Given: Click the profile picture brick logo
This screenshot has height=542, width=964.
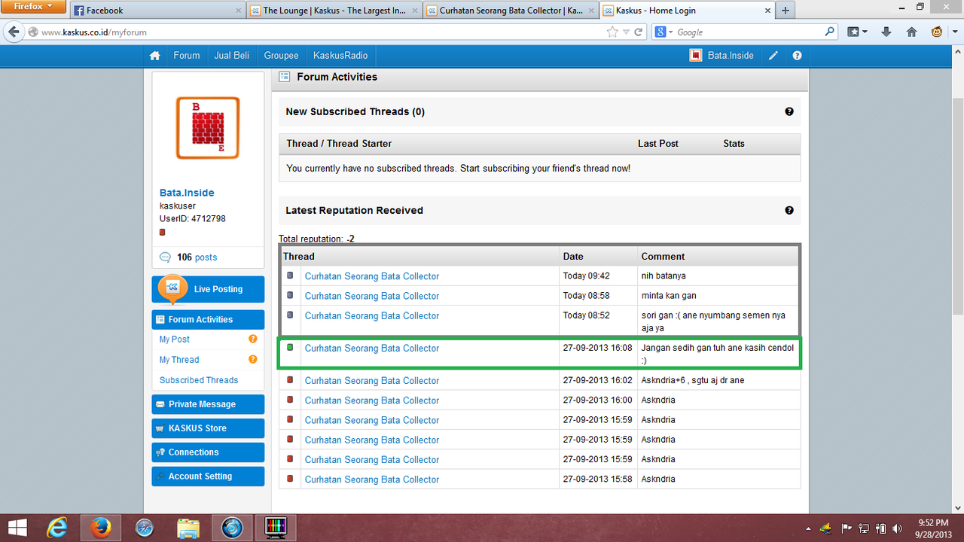Looking at the screenshot, I should [x=208, y=127].
